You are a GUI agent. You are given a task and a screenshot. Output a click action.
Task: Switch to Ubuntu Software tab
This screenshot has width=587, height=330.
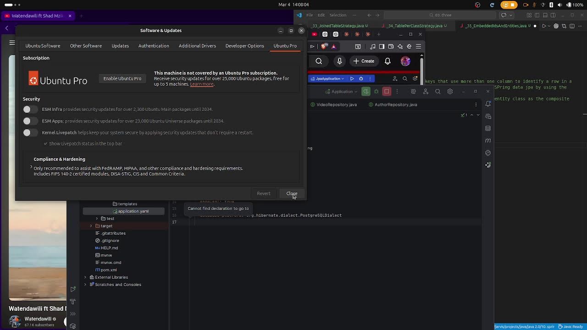pos(43,46)
